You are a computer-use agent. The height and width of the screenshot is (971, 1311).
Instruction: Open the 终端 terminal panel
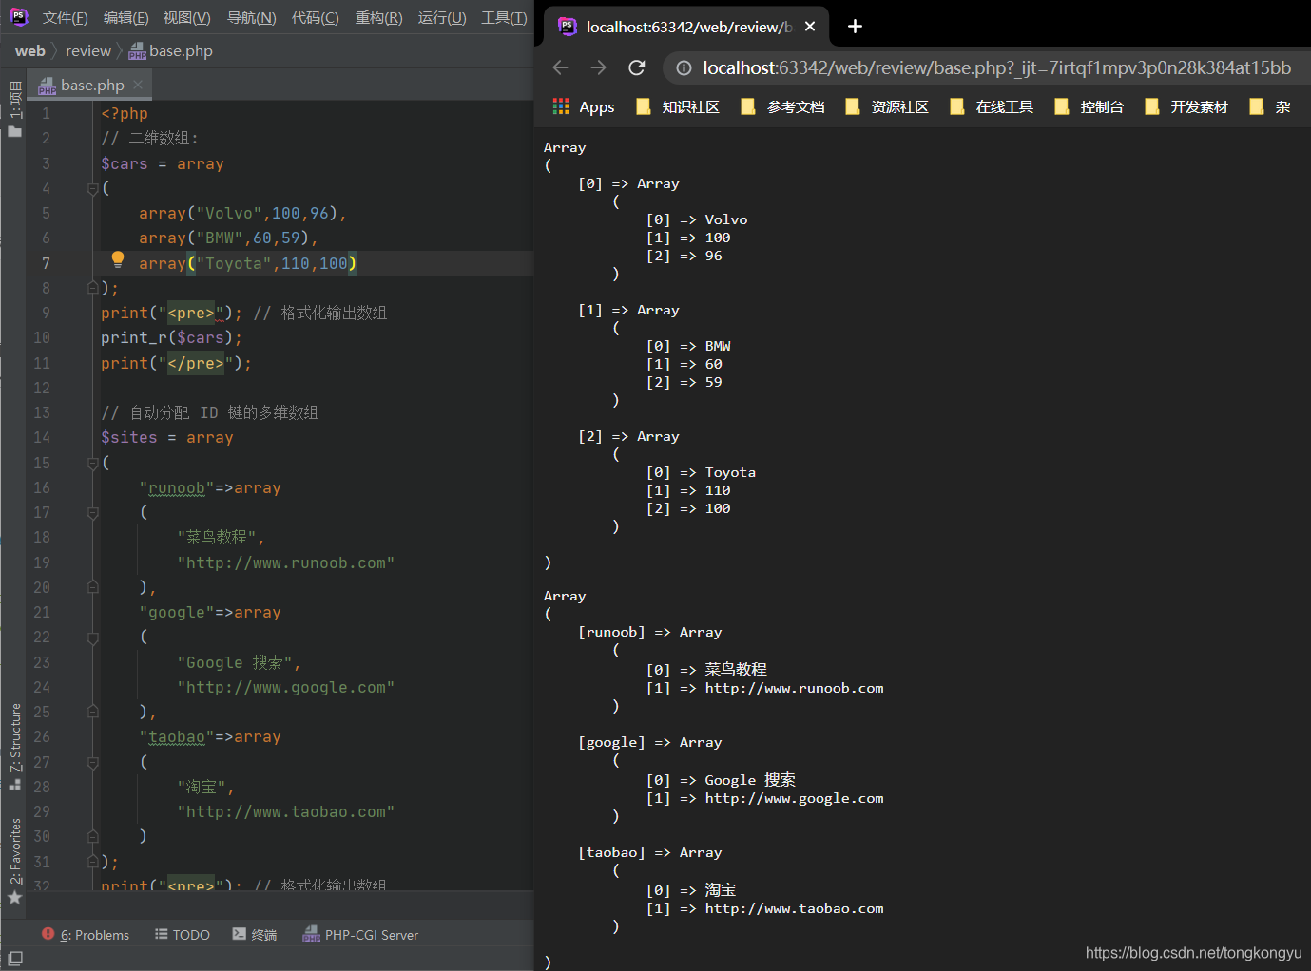click(255, 935)
